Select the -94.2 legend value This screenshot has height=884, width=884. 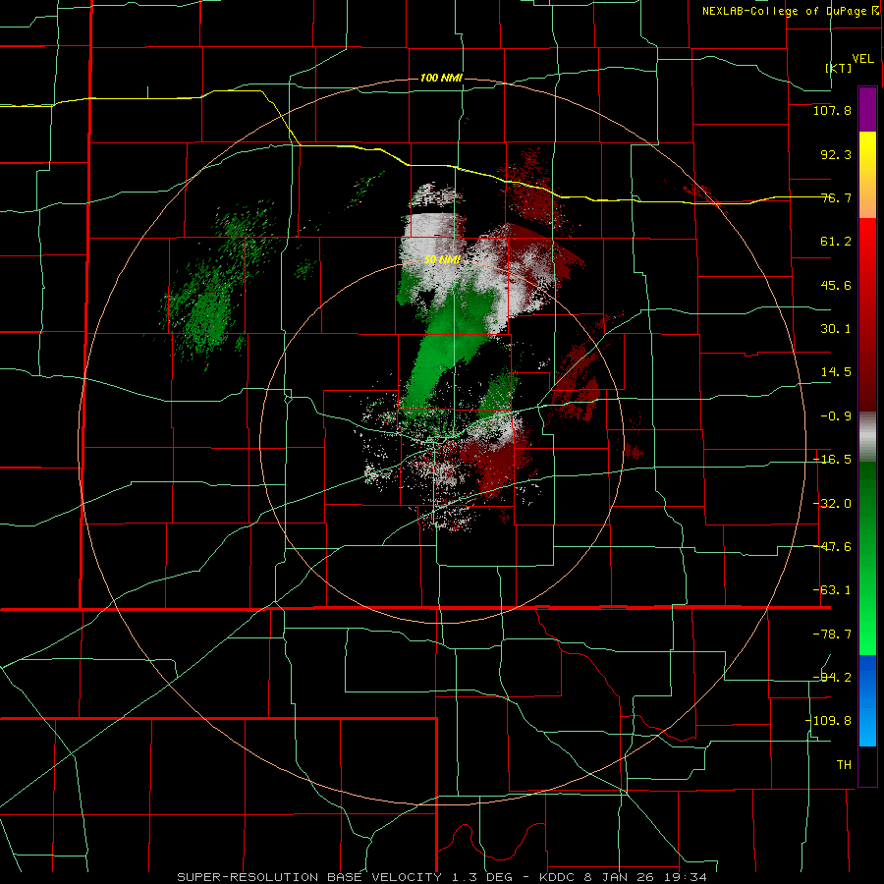tap(832, 677)
